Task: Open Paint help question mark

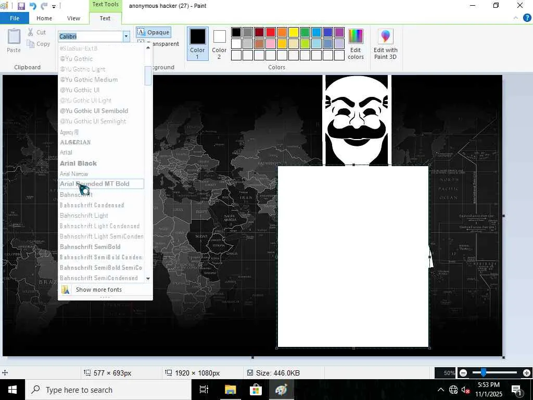Action: click(x=527, y=18)
